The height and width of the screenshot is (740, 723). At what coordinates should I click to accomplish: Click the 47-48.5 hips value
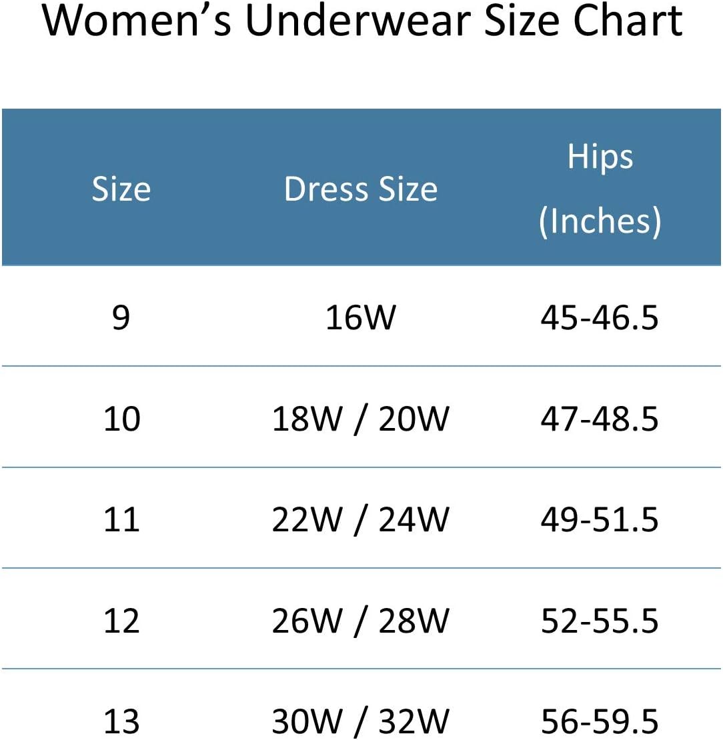(x=600, y=419)
